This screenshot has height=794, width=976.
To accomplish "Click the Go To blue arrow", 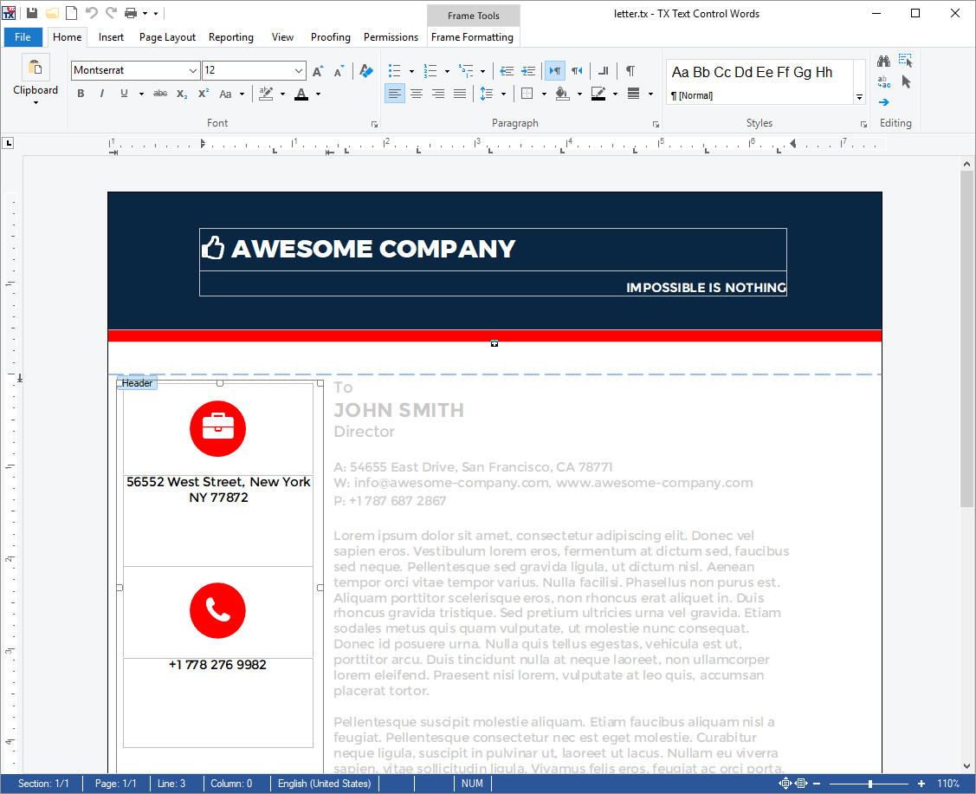I will point(884,102).
